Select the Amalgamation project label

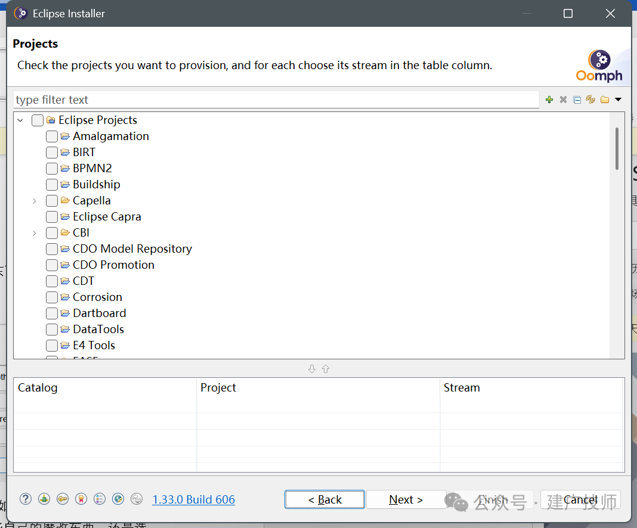click(111, 136)
